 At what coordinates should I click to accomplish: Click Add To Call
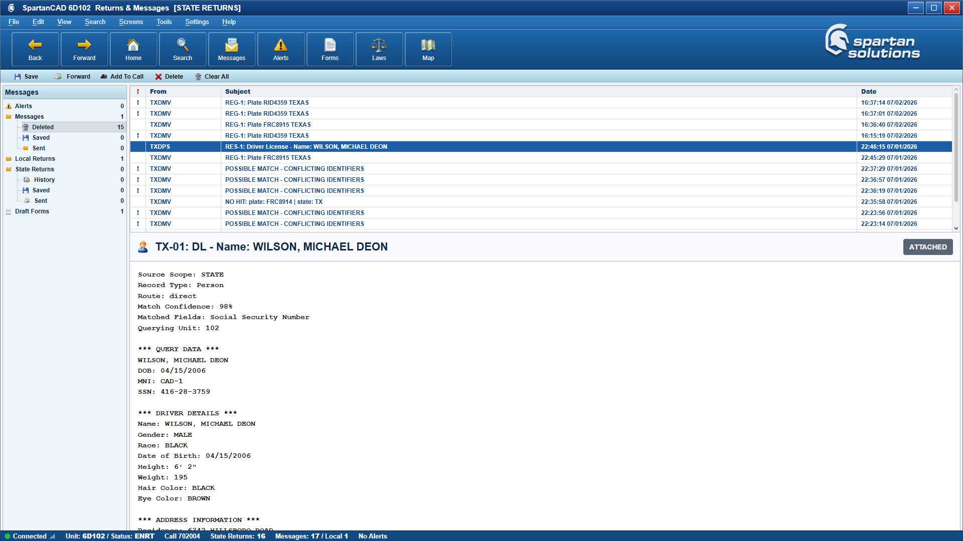click(x=122, y=77)
